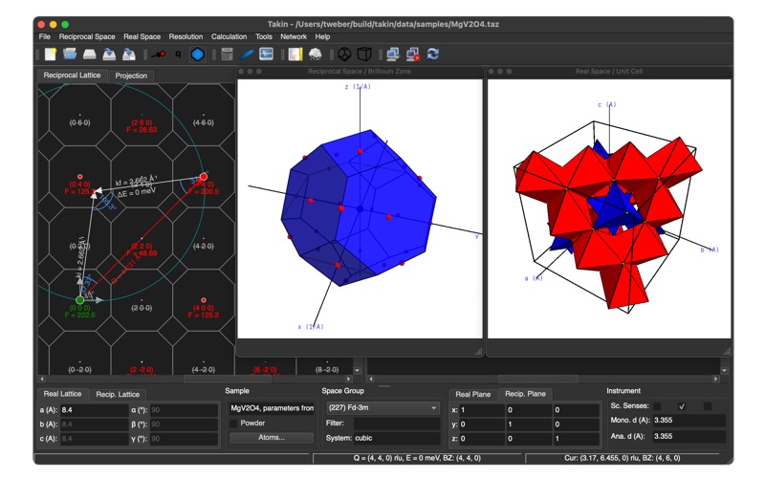The image size is (765, 478).
Task: Click the Mono. d (A) field
Action: (688, 420)
